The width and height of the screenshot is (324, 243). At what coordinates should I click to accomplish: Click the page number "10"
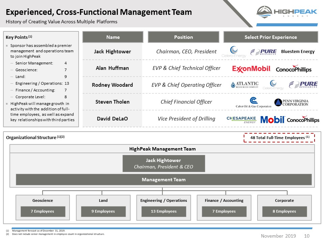point(307,236)
